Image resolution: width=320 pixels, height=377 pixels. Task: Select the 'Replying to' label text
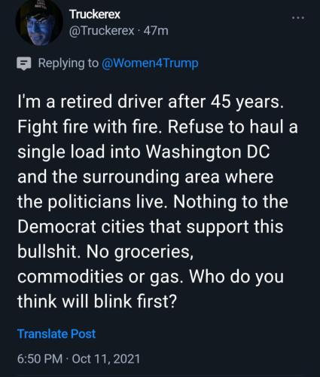point(69,63)
